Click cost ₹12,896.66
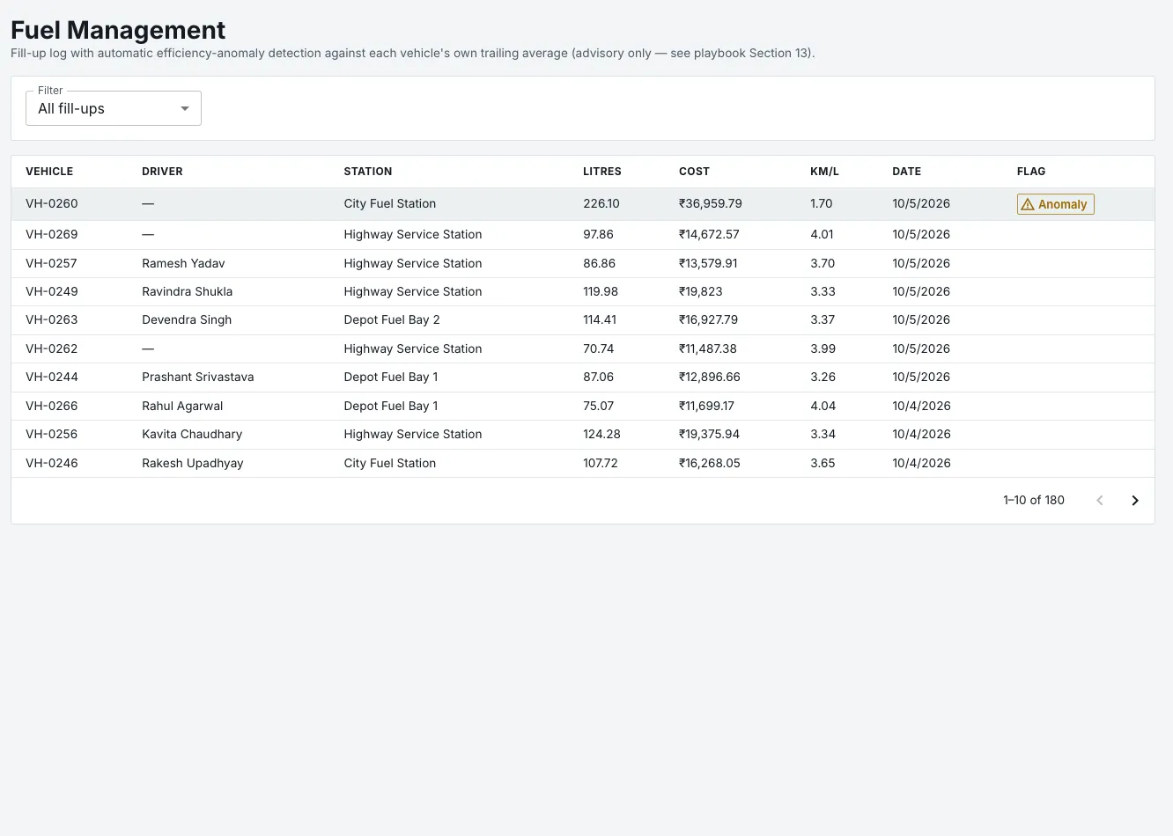Viewport: 1173px width, 836px height. [x=710, y=377]
